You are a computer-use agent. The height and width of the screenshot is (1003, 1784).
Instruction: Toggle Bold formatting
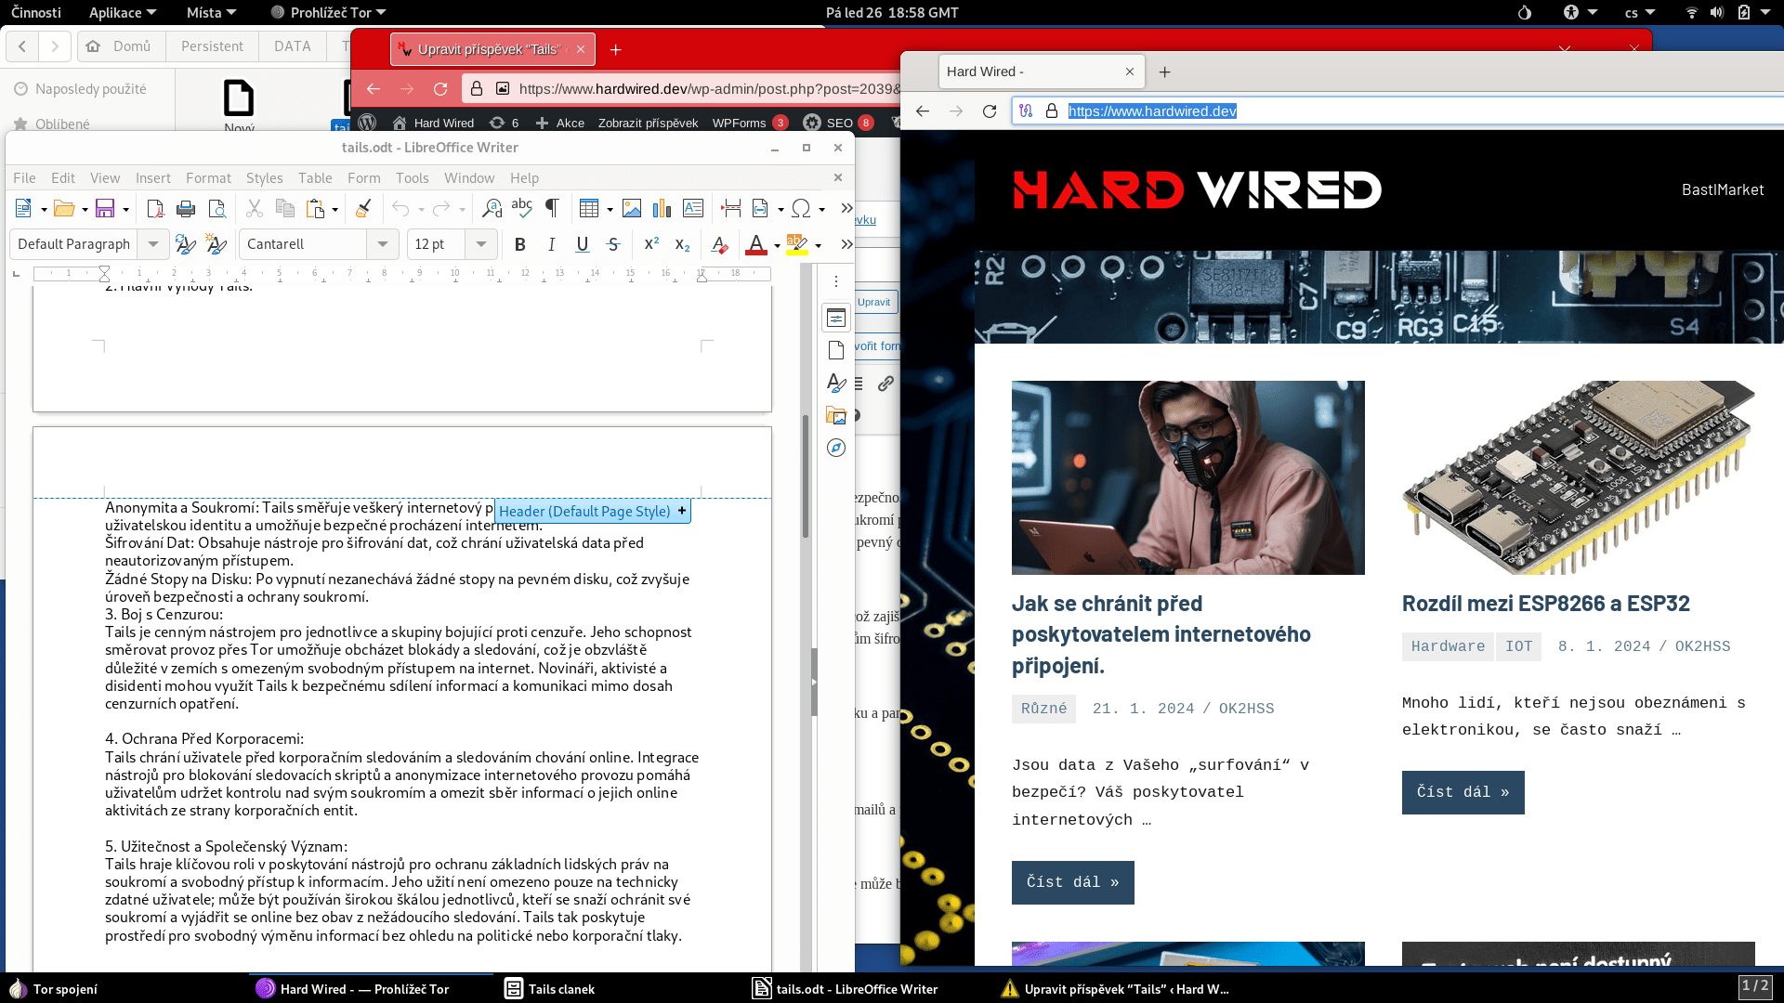click(x=520, y=244)
